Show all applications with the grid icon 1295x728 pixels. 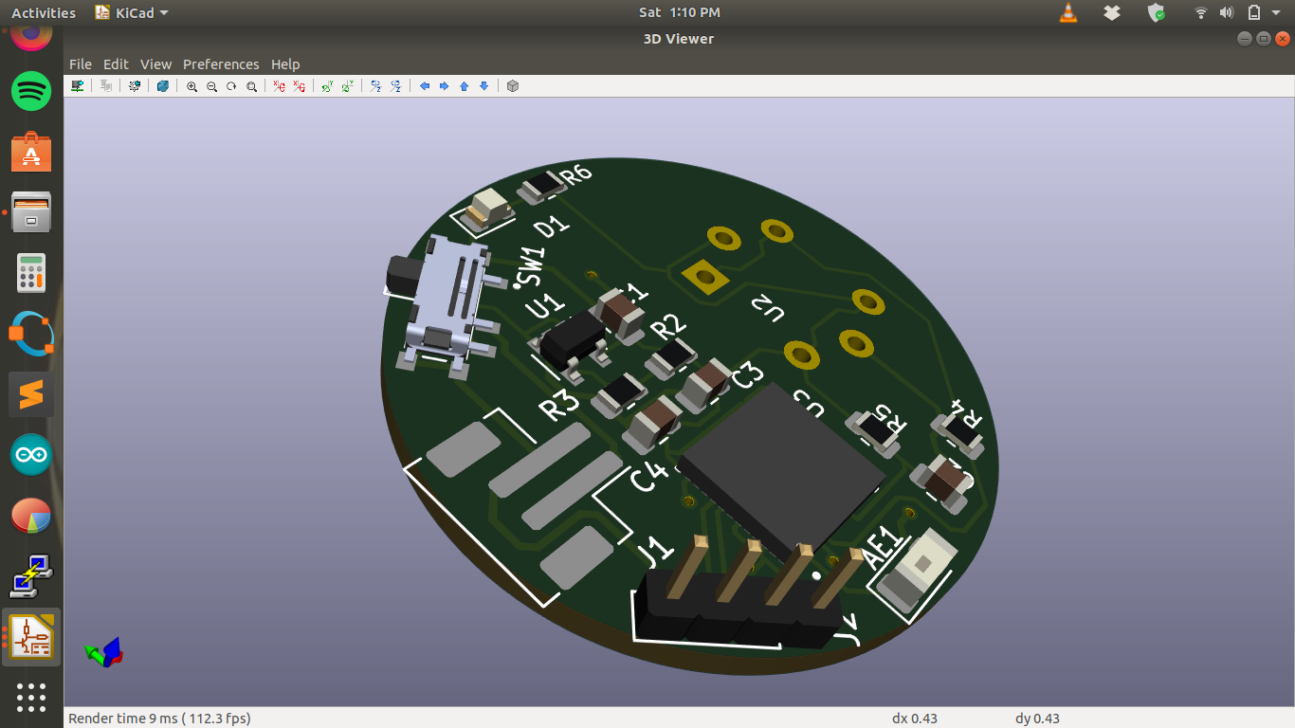point(31,697)
